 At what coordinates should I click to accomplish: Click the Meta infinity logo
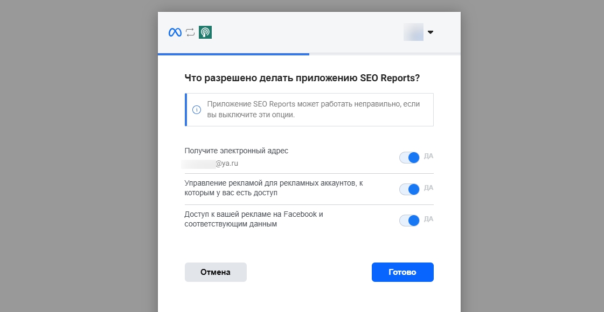(175, 32)
